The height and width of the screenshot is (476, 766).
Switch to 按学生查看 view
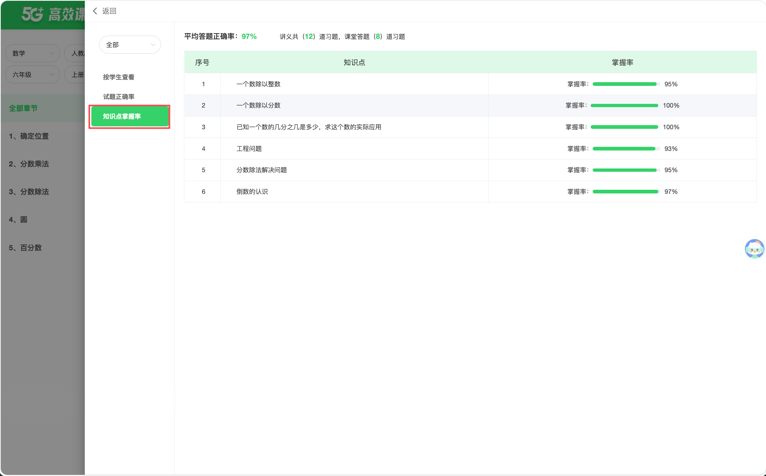point(118,77)
